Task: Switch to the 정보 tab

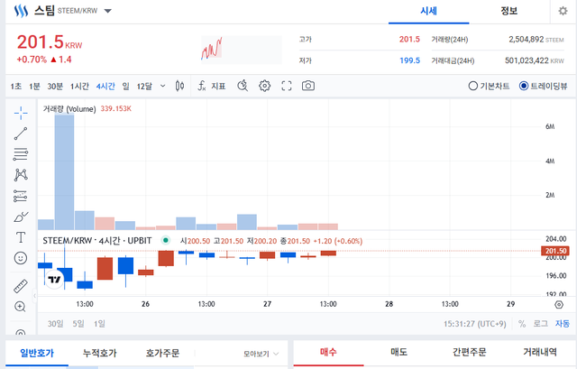Action: 508,11
